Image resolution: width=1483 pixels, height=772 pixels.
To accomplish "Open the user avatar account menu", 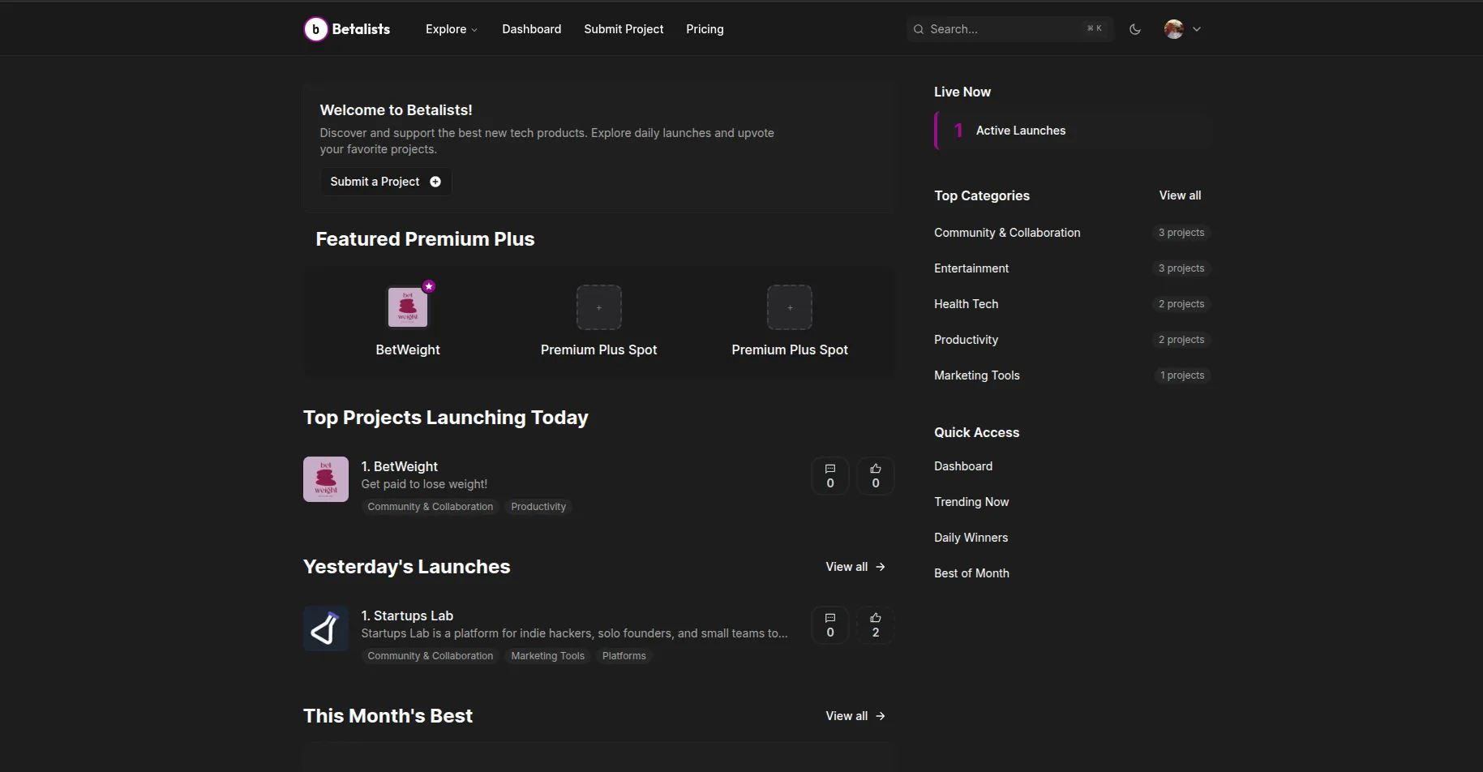I will click(x=1182, y=29).
